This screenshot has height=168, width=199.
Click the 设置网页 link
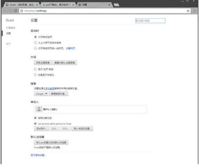[71, 48]
